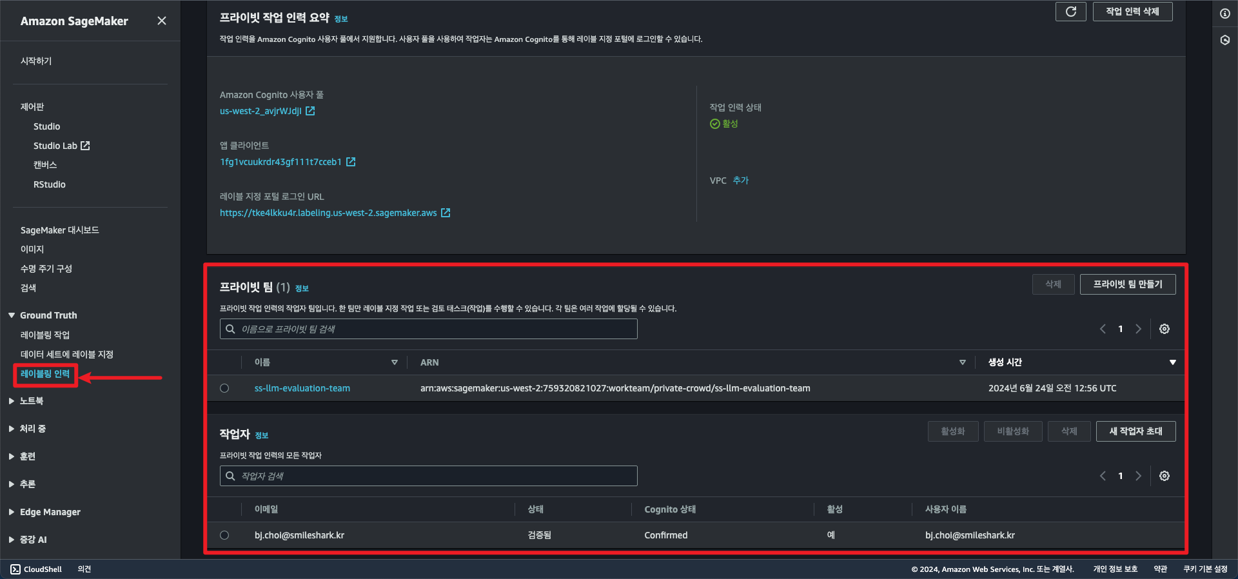The height and width of the screenshot is (579, 1238).
Task: Click 정보 link beside 작업자 heading
Action: pyautogui.click(x=262, y=435)
